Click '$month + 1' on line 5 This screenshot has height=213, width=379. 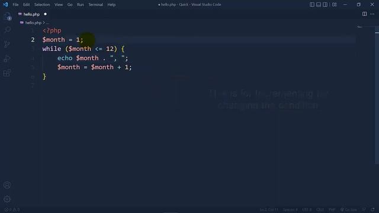tap(110, 67)
